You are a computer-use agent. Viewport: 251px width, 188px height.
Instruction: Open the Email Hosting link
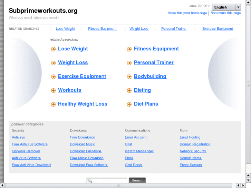tap(190, 137)
